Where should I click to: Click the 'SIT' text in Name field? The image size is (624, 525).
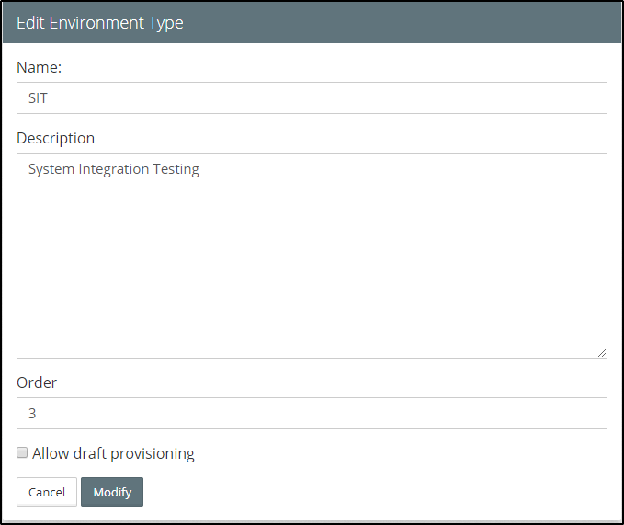[x=38, y=98]
